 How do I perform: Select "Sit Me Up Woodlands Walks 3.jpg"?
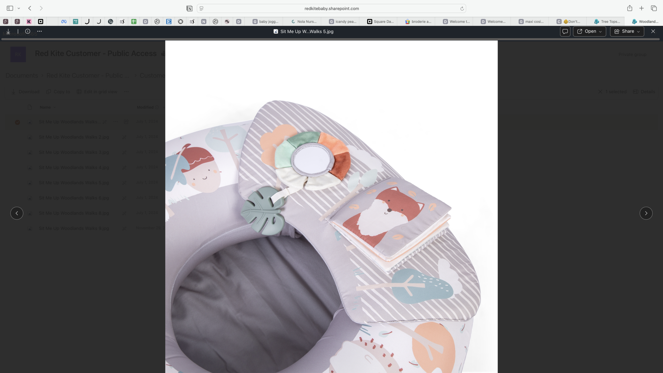click(74, 152)
